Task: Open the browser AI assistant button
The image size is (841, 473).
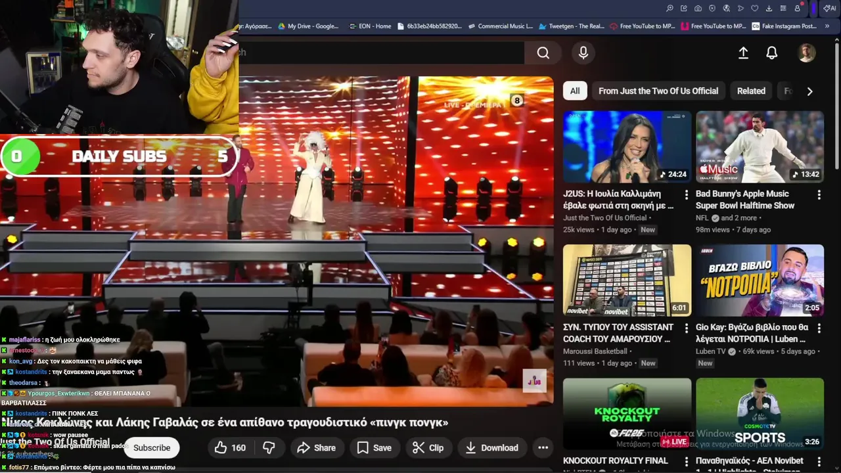Action: 829,9
